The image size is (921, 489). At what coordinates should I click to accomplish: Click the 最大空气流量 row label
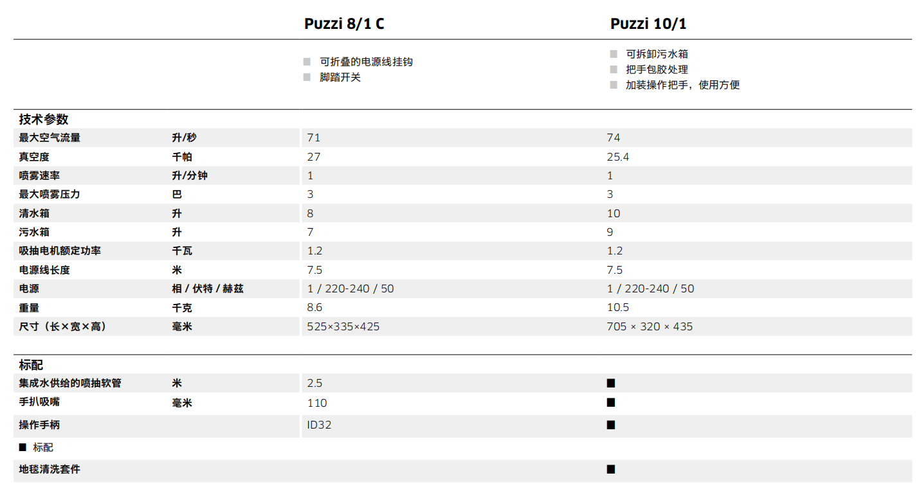point(50,138)
